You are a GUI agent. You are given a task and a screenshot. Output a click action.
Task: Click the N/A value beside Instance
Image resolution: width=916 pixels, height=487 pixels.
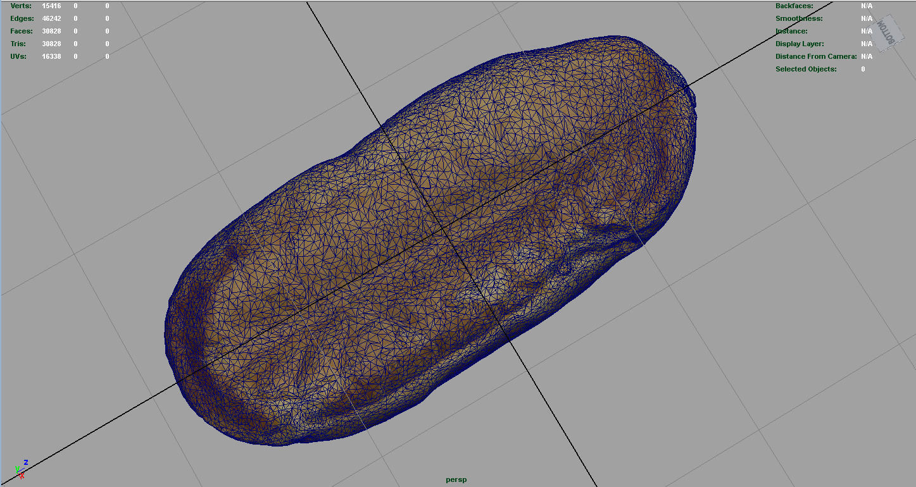[x=867, y=31]
